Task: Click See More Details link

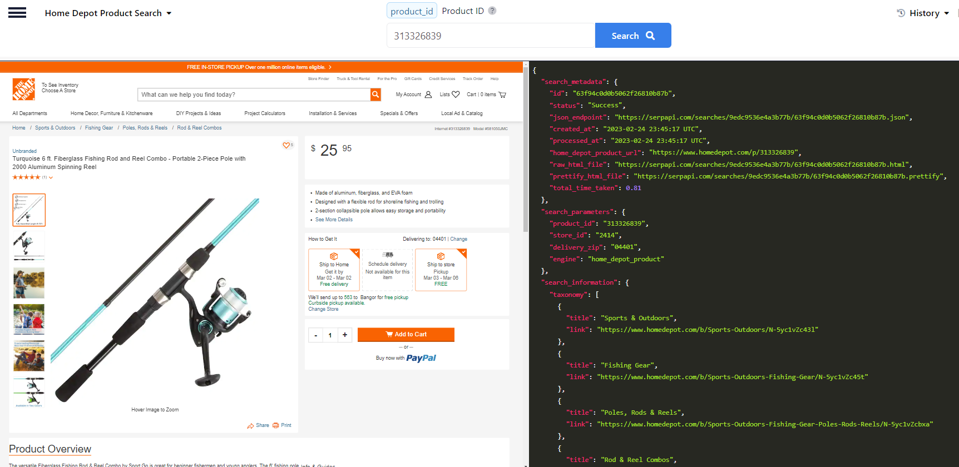Action: (334, 220)
